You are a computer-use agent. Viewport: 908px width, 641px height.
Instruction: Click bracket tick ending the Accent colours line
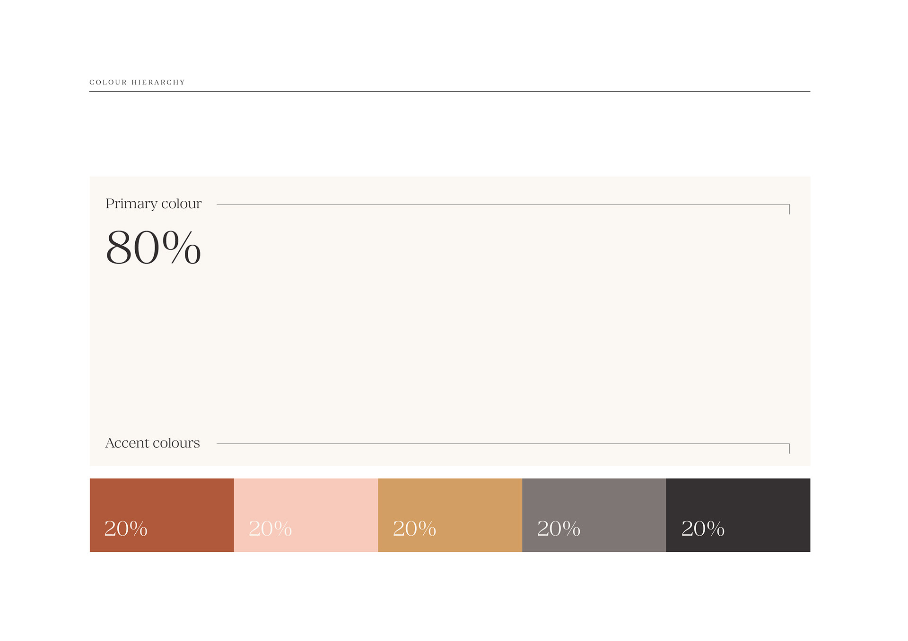[x=789, y=448]
